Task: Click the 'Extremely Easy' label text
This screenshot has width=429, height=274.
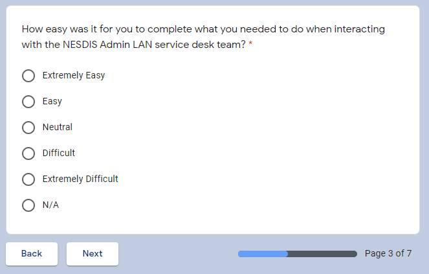Action: (x=74, y=75)
